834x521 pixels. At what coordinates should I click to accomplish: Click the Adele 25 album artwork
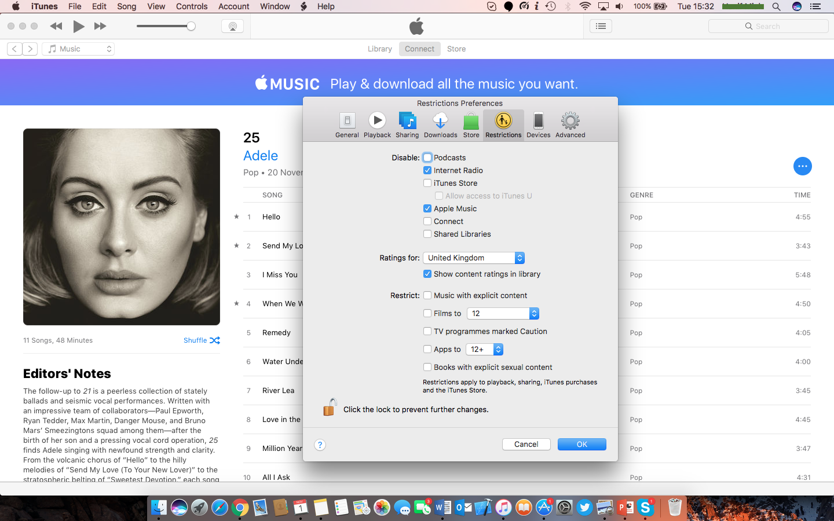click(x=122, y=227)
